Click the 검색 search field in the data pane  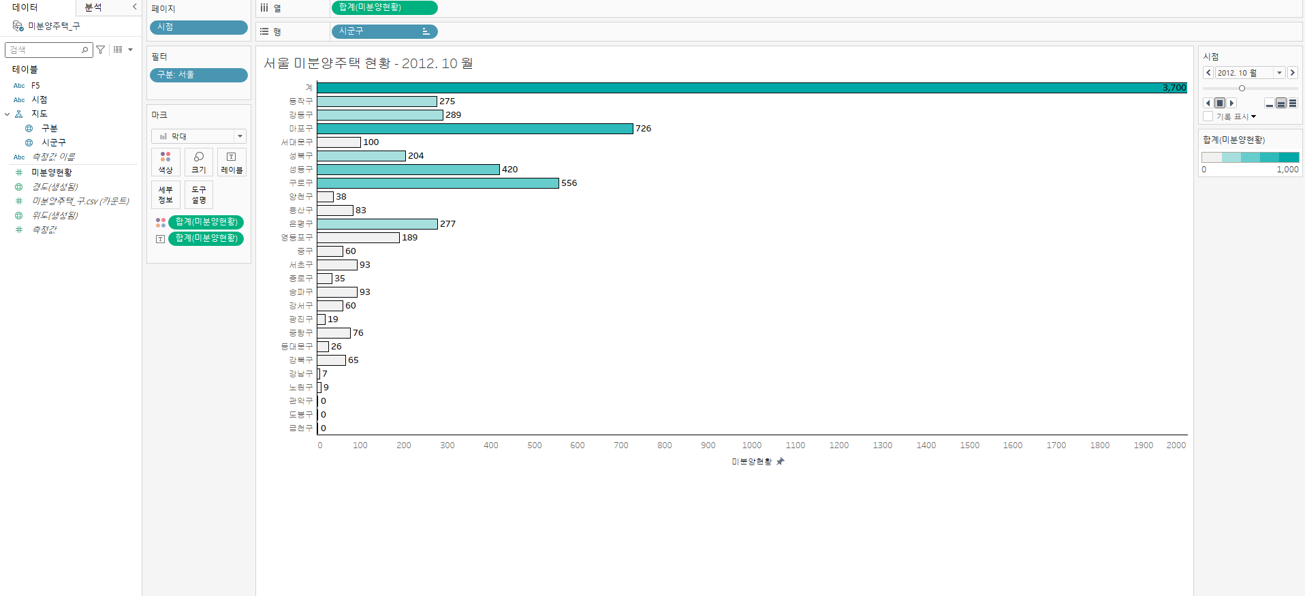tap(44, 50)
